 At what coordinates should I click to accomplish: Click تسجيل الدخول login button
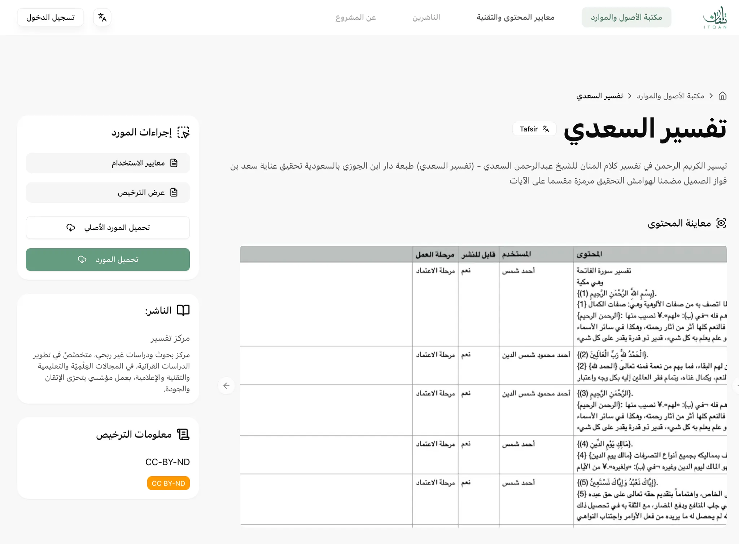(51, 17)
